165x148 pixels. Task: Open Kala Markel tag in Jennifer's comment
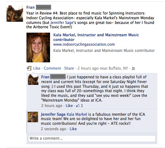77,114
